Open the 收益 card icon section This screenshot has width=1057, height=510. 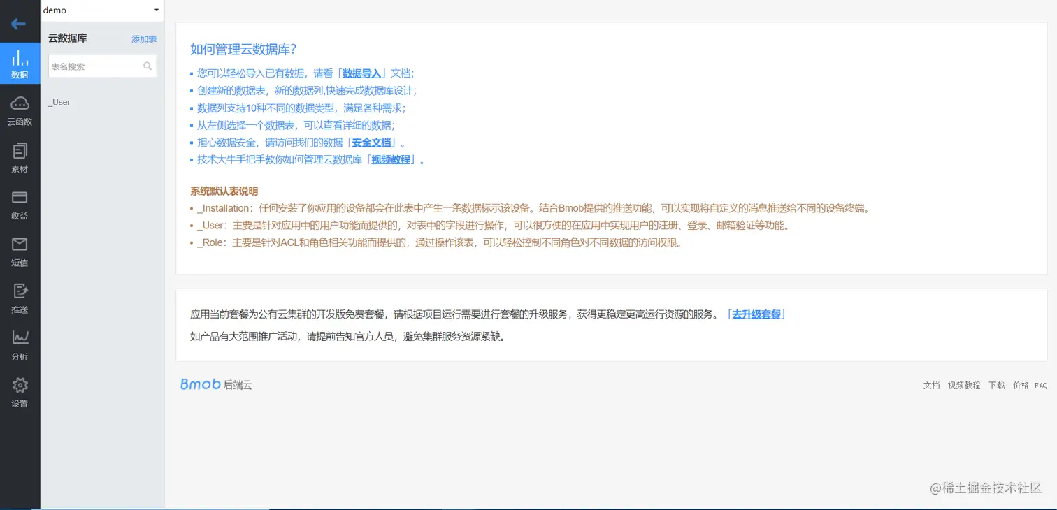pyautogui.click(x=20, y=205)
